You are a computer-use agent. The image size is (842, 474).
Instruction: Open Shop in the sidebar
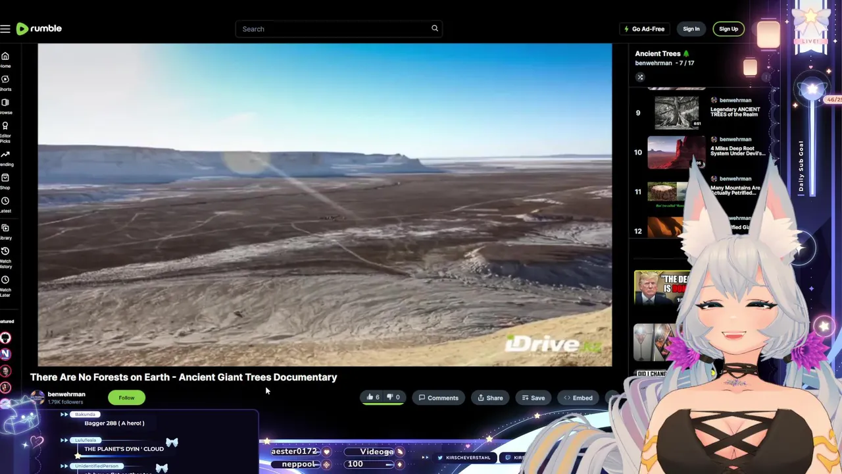tap(5, 181)
